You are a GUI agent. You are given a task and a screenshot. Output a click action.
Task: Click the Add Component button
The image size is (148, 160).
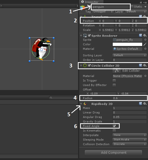pos(113,153)
